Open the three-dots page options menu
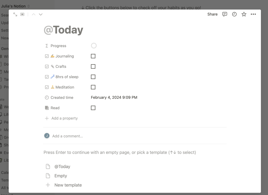The image size is (268, 195). [253, 14]
